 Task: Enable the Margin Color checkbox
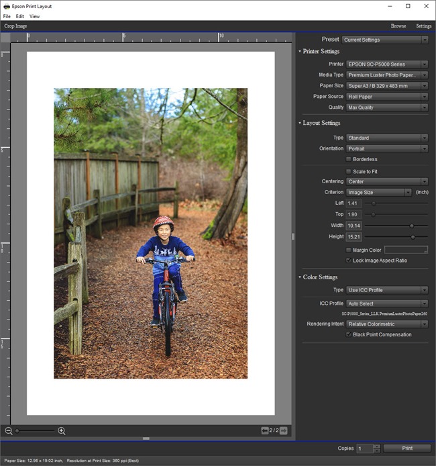348,250
